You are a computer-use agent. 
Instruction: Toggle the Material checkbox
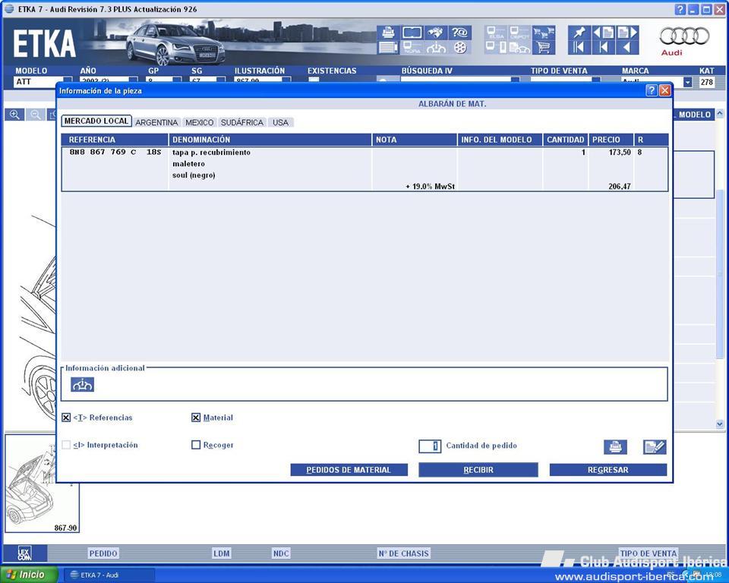(196, 418)
